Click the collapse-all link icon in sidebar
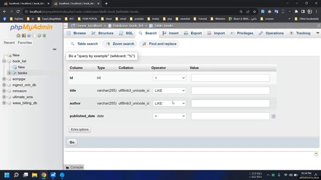The image size is (321, 180). click(55, 49)
